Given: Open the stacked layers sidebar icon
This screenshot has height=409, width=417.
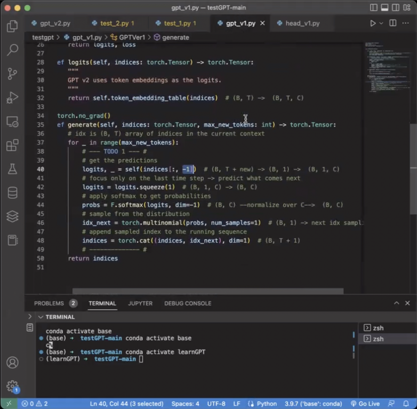Looking at the screenshot, I should (12, 216).
